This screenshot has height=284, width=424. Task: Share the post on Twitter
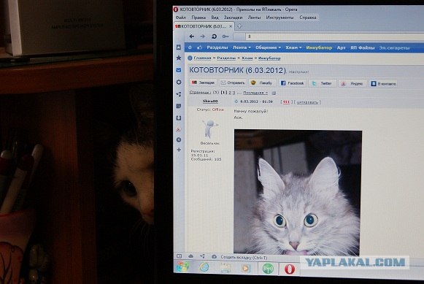pos(322,83)
